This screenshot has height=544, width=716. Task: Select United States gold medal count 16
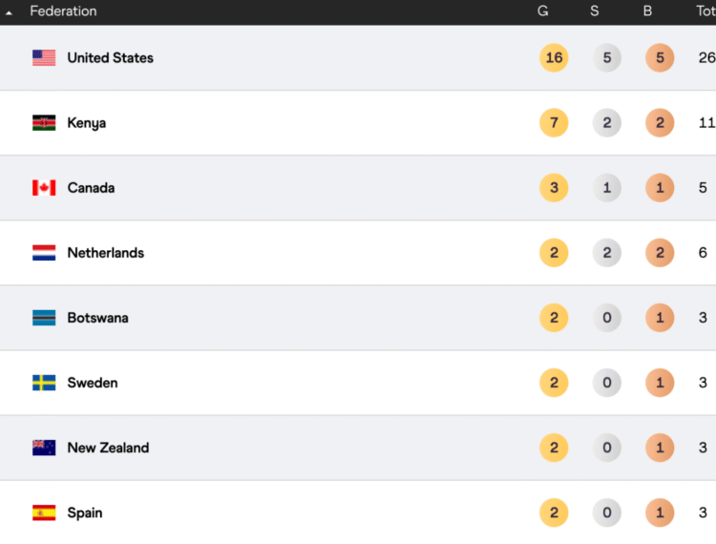pyautogui.click(x=554, y=58)
